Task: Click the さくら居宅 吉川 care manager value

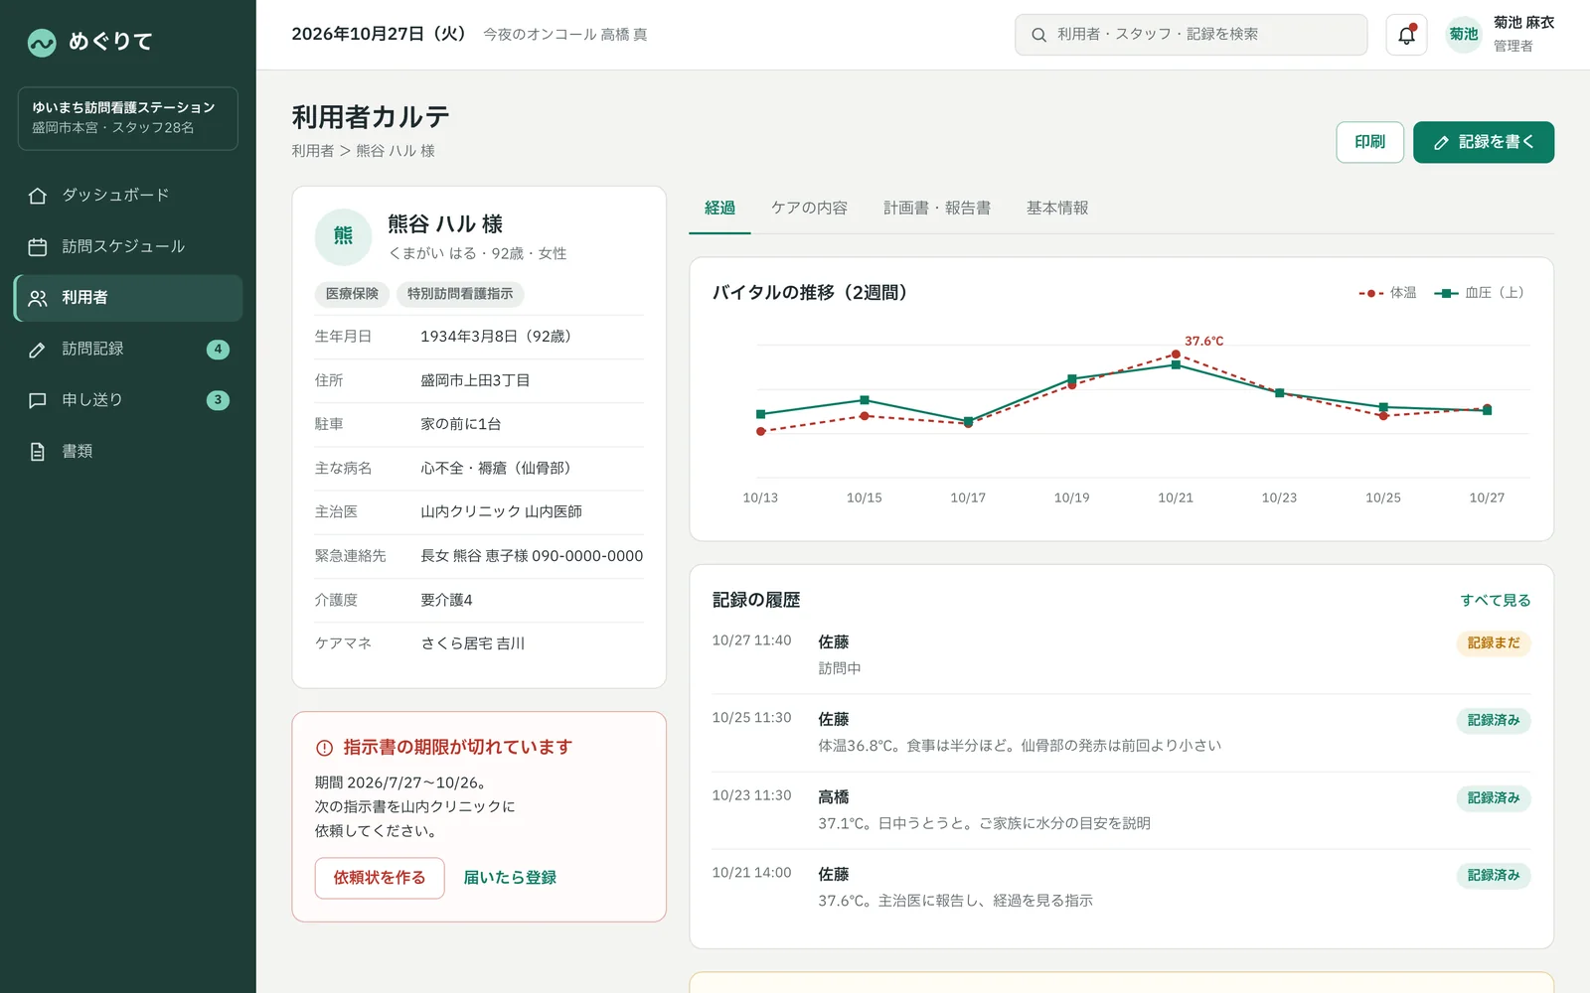Action: tap(472, 643)
